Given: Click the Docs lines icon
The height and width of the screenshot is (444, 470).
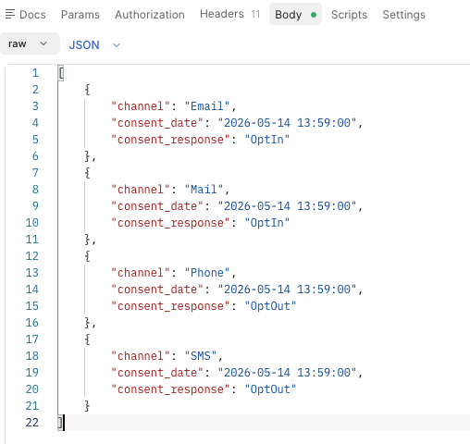Looking at the screenshot, I should click(10, 14).
